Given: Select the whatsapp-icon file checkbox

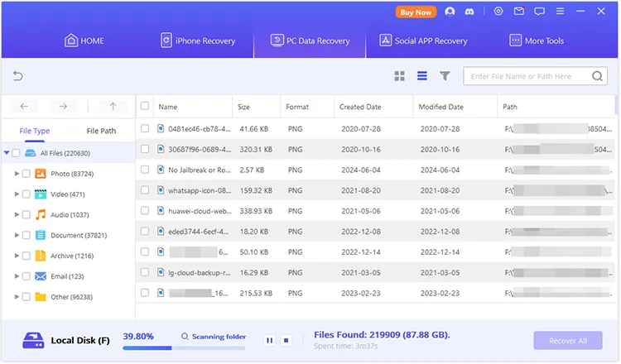Looking at the screenshot, I should [145, 189].
